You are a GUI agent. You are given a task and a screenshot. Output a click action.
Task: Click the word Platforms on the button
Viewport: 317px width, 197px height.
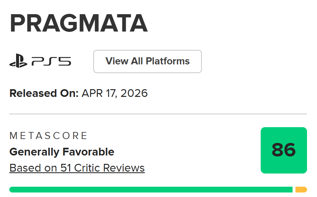[x=168, y=61]
